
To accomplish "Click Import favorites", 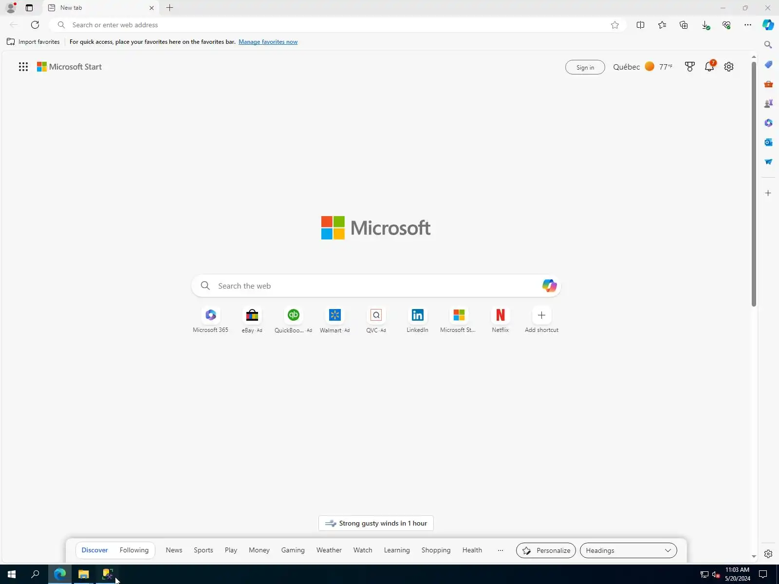I will click(33, 42).
